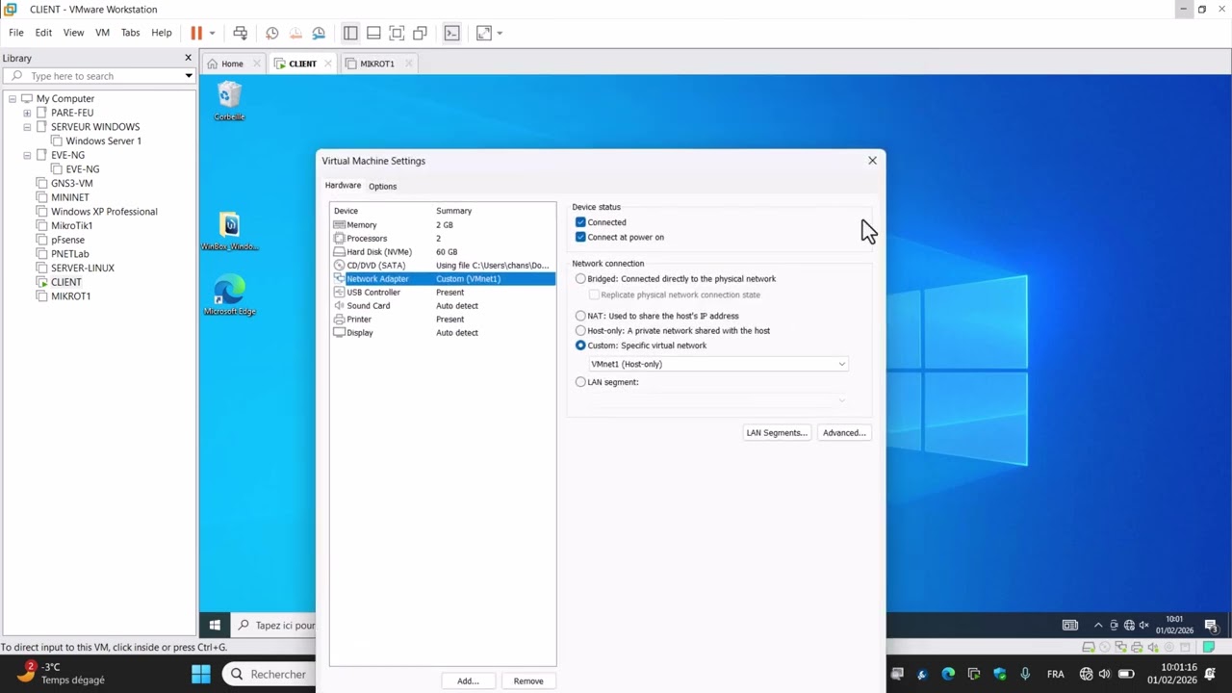The height and width of the screenshot is (693, 1232).
Task: Open the Tabs menu
Action: [130, 33]
